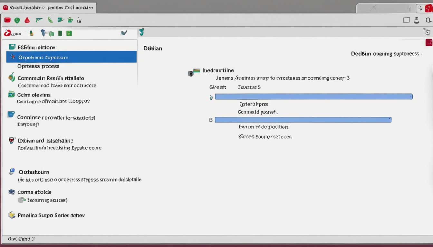Click the 'Pmaiina Supo Sertec dahev' entry
This screenshot has width=433, height=247.
[x=51, y=215]
